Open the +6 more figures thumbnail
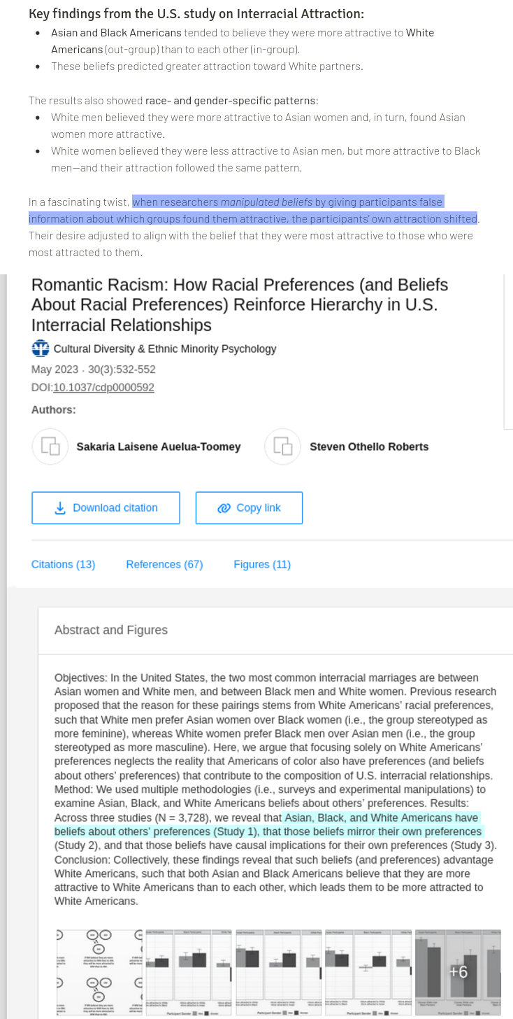This screenshot has width=513, height=1019. tap(458, 972)
